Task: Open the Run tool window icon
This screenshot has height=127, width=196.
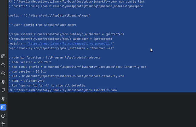Action: (x=3, y=73)
